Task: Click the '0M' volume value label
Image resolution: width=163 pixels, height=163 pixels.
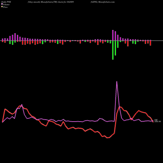Action: pyautogui.click(x=156, y=120)
